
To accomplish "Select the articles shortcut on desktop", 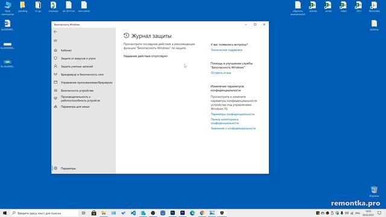I will (x=313, y=7).
